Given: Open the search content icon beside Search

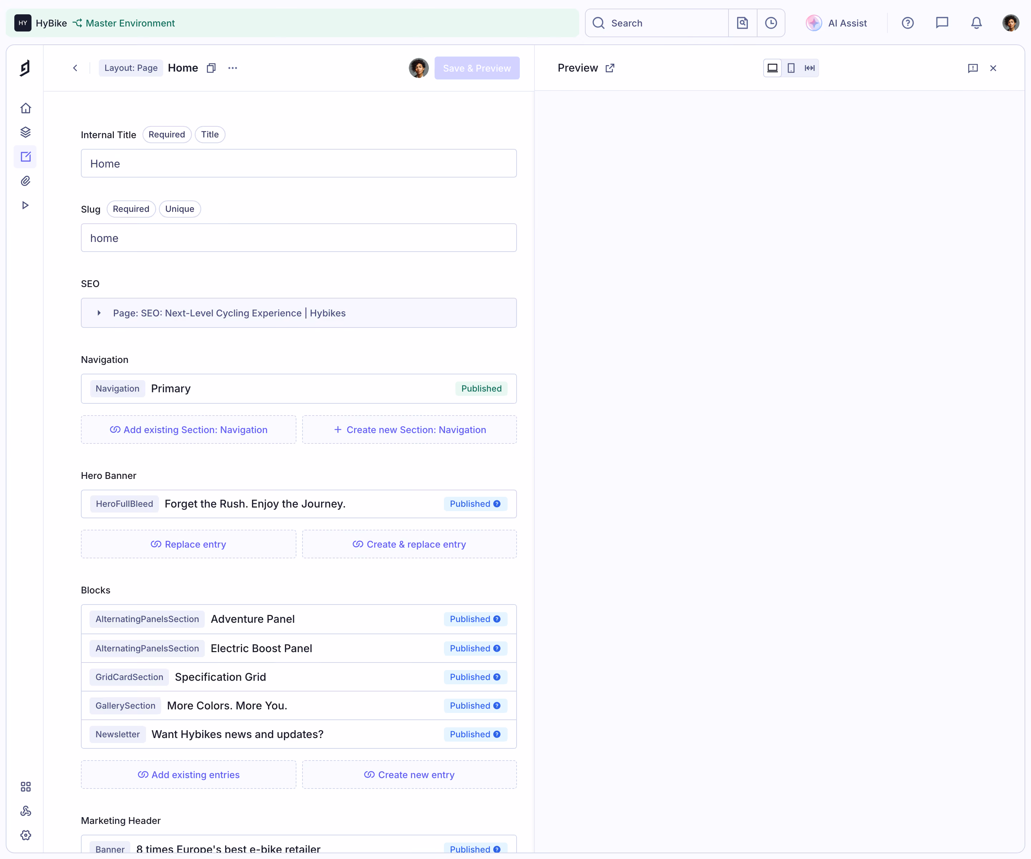Looking at the screenshot, I should click(x=742, y=23).
